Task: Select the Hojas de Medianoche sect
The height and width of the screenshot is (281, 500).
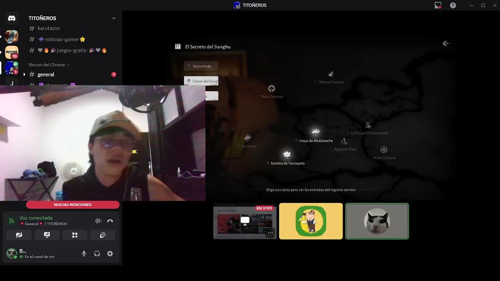Action: (x=315, y=135)
